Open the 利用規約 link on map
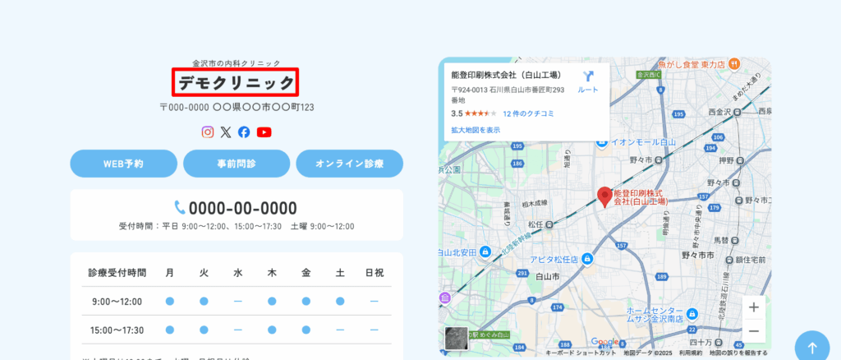The height and width of the screenshot is (360, 841). pyautogui.click(x=691, y=353)
